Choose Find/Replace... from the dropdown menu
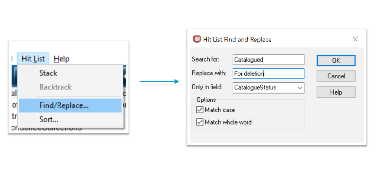Screen dimensions: 378x173 [x=64, y=106]
